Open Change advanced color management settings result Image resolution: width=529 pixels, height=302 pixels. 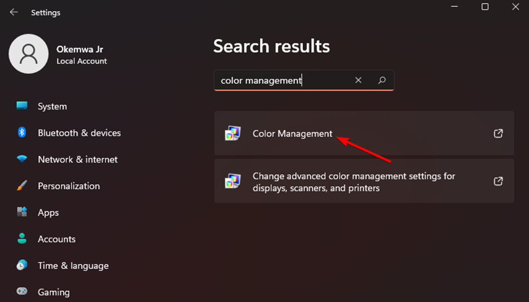[x=354, y=182]
